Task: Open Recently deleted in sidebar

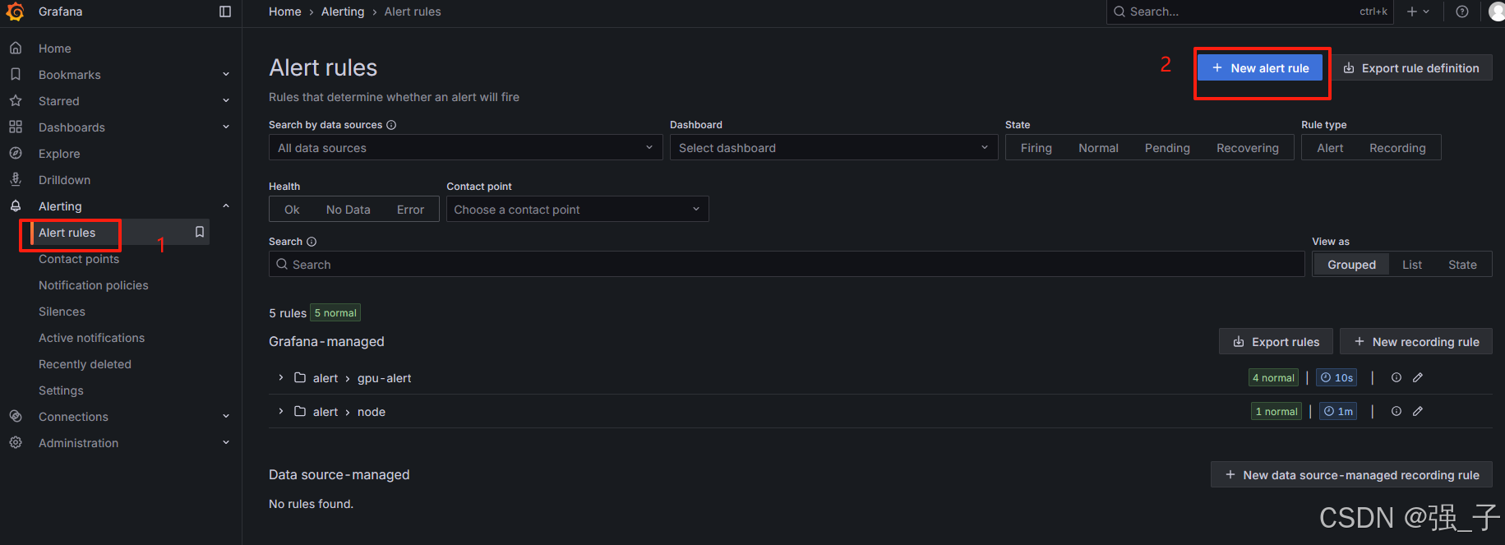Action: tap(85, 364)
